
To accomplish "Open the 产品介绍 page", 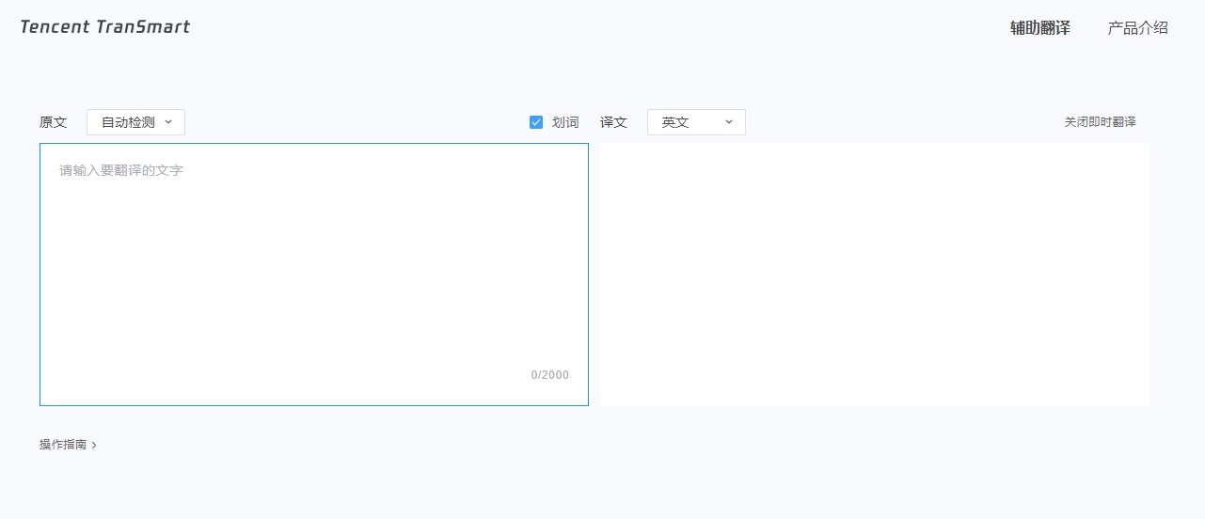I will coord(1137,28).
